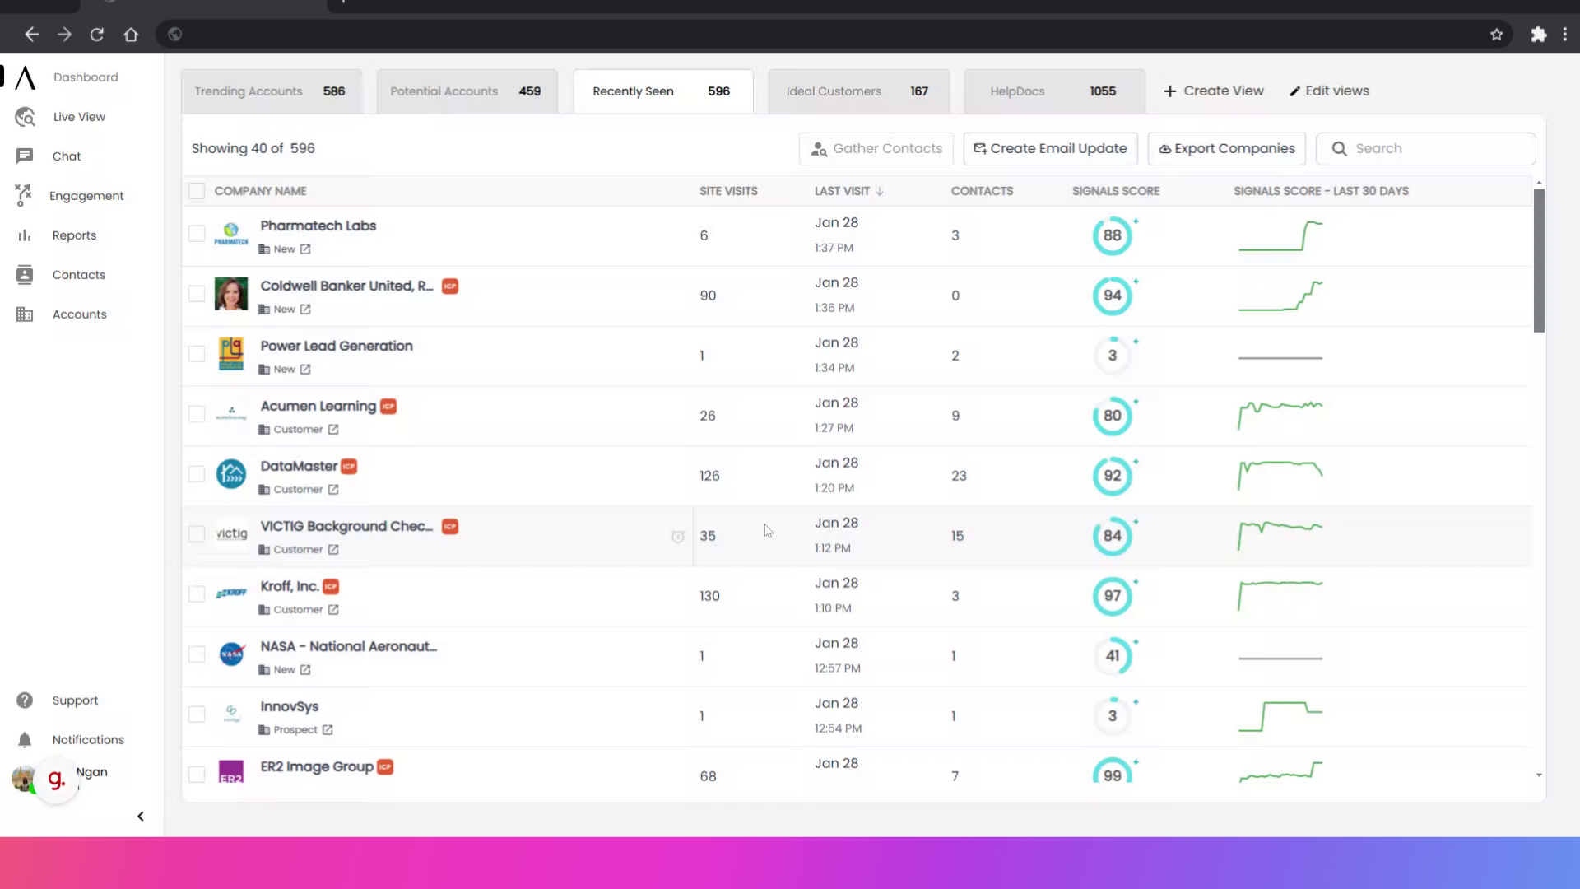Sort by the Site Visits column header

tap(728, 191)
